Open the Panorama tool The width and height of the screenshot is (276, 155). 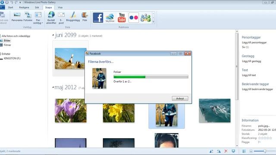[x=17, y=17]
